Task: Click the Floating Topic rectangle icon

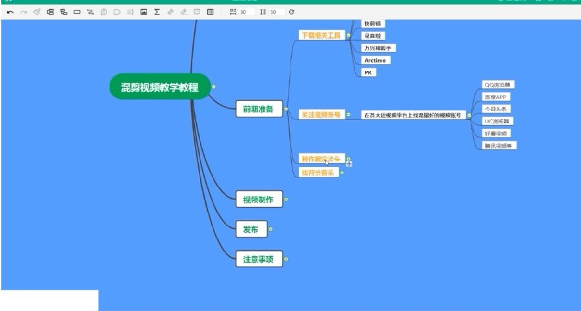Action: (77, 12)
